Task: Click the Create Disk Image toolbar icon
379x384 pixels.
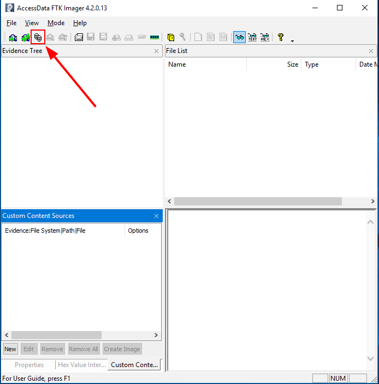Action: (79, 37)
